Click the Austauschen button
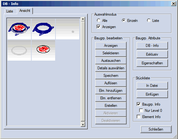 pyautogui.click(x=111, y=61)
